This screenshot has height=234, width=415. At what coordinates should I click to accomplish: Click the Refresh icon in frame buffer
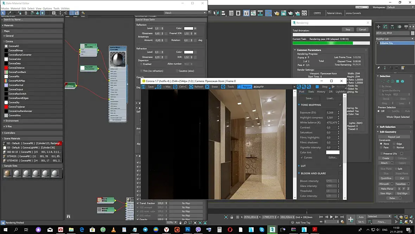pos(191,87)
